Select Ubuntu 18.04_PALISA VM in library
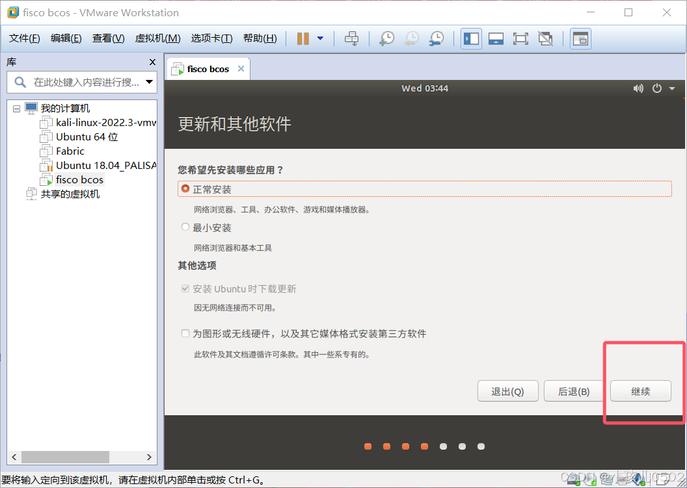The width and height of the screenshot is (687, 488). [x=98, y=166]
